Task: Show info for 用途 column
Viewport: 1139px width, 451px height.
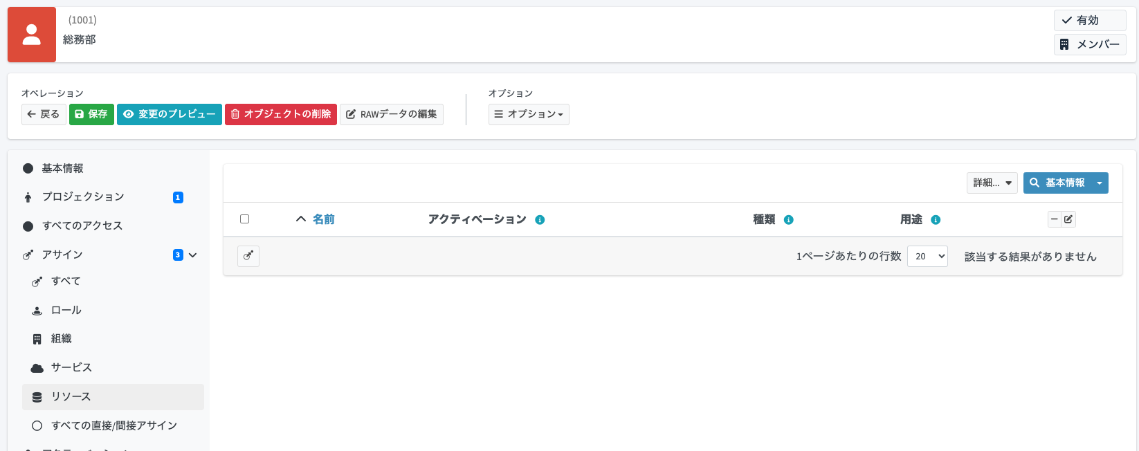Action: point(936,220)
